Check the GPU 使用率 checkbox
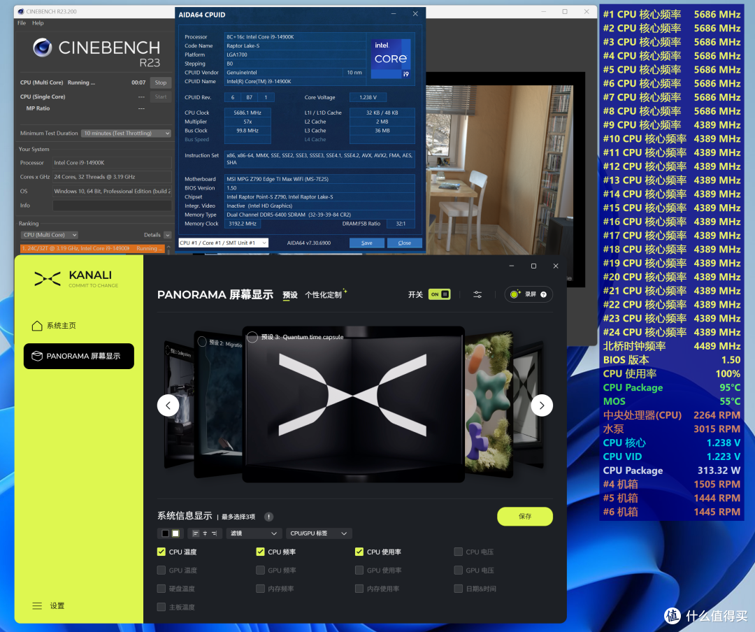This screenshot has width=755, height=632. tap(359, 570)
